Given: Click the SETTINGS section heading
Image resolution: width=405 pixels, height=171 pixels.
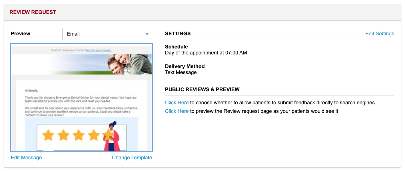Looking at the screenshot, I should click(178, 33).
